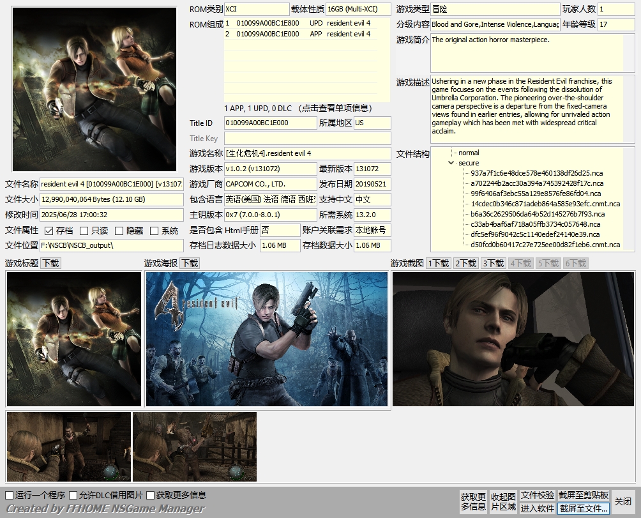Click the 游戏类型 field 冒险
Screen dimensions: 641x518
tap(495, 9)
